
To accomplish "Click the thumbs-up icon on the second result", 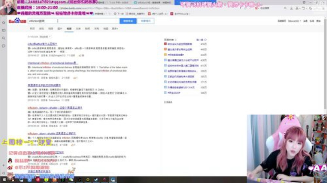I will click(x=75, y=78).
